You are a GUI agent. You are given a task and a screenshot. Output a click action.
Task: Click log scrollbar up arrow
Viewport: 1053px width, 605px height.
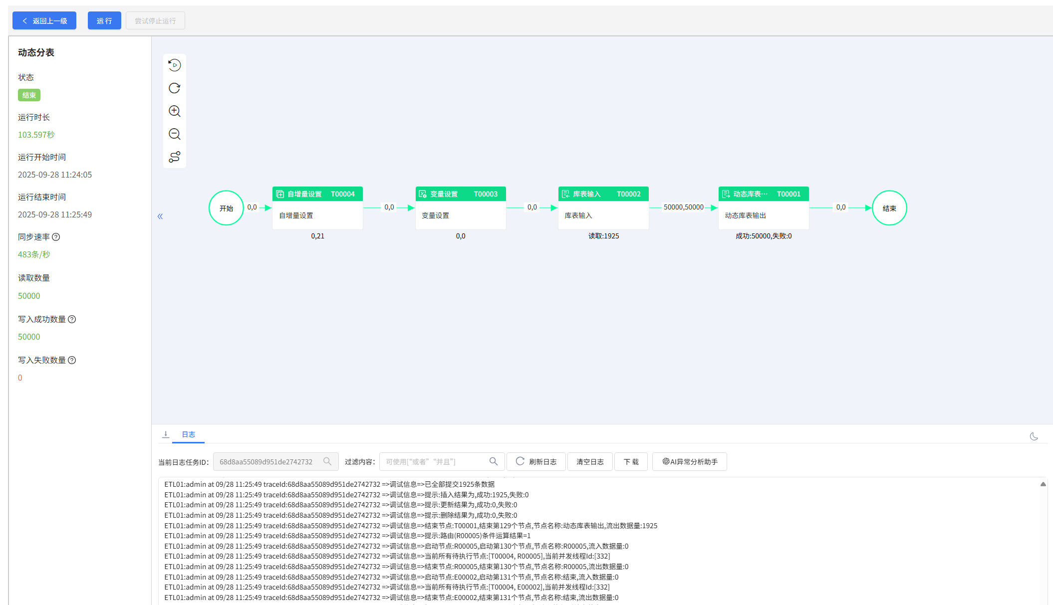coord(1043,484)
